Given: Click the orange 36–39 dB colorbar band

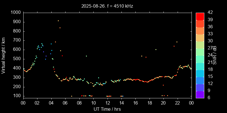Looking at the screenshot, I should point(200,23).
